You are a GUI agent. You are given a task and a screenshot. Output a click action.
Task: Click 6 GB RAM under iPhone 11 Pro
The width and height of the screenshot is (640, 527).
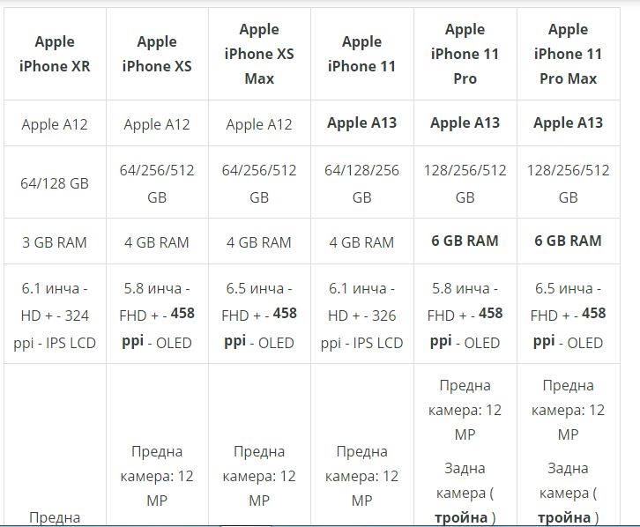tap(465, 241)
